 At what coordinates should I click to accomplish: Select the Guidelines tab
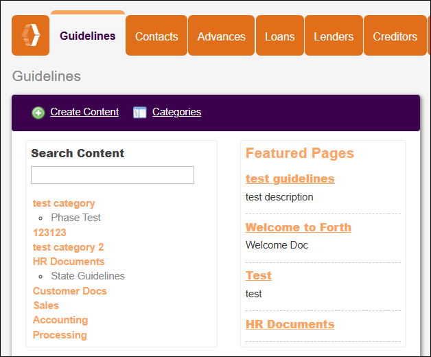click(88, 36)
